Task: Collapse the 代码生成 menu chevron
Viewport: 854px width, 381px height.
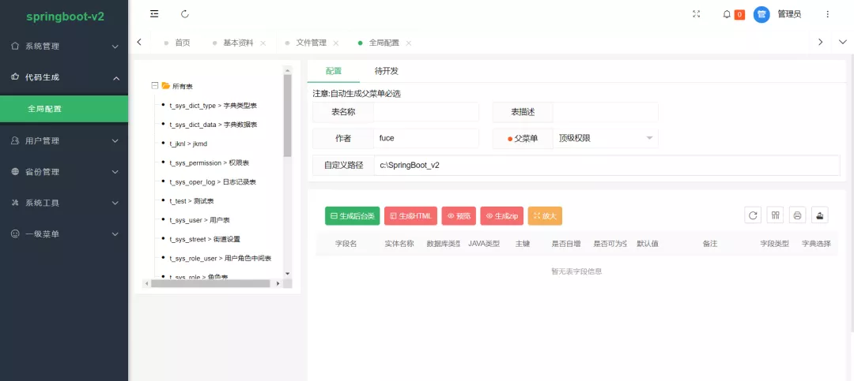Action: click(x=115, y=78)
